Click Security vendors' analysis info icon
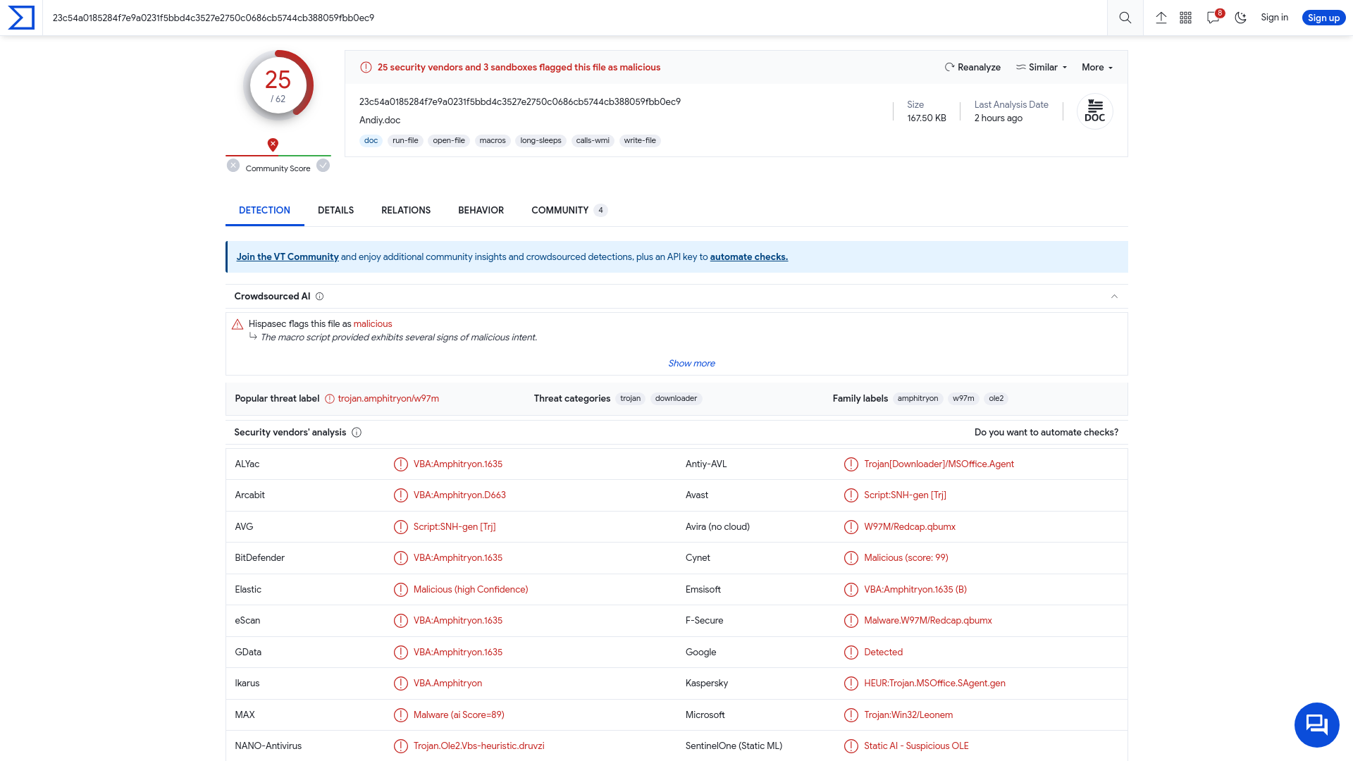 tap(357, 433)
